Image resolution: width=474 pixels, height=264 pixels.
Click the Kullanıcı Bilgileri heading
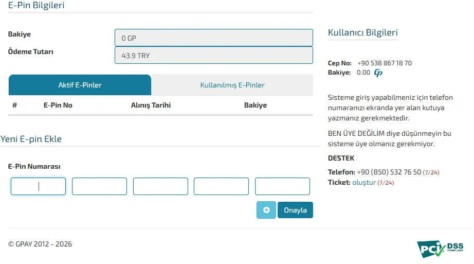(363, 32)
